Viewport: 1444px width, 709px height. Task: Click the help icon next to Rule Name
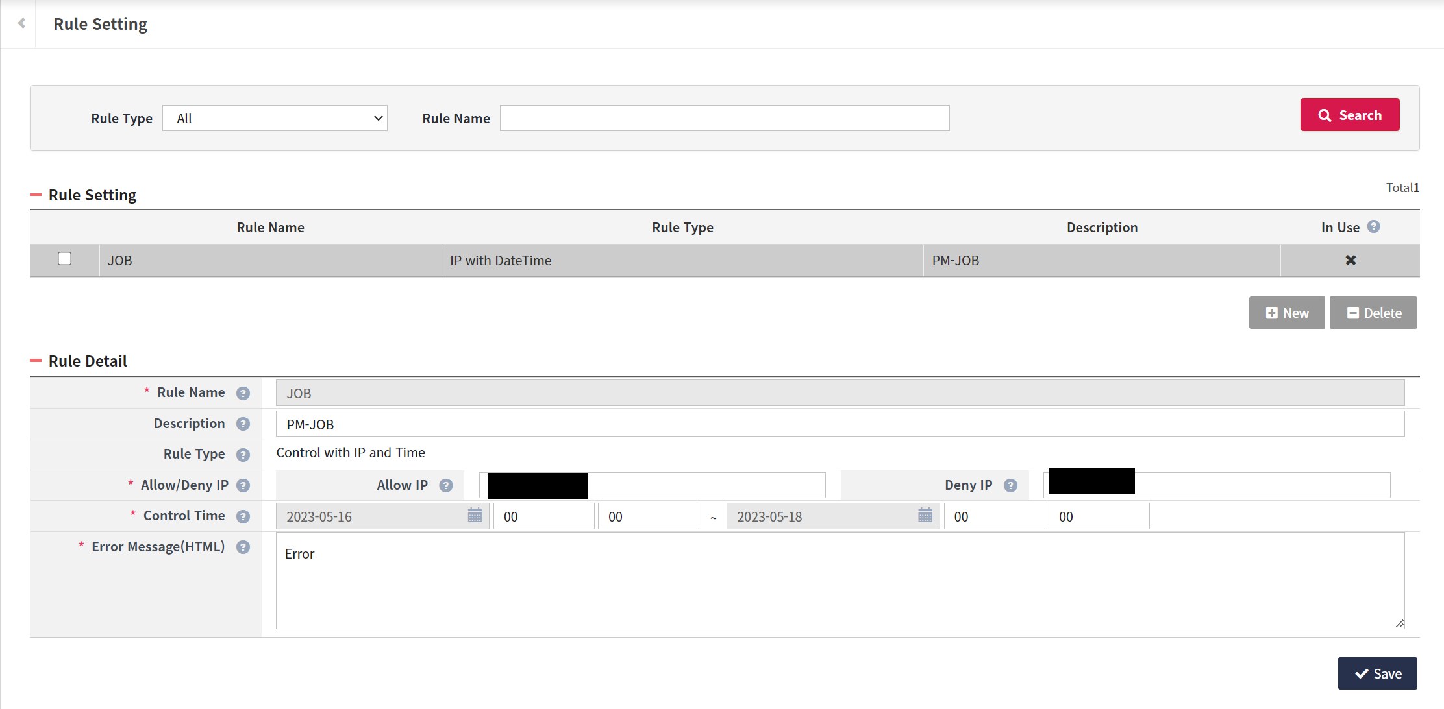(243, 392)
